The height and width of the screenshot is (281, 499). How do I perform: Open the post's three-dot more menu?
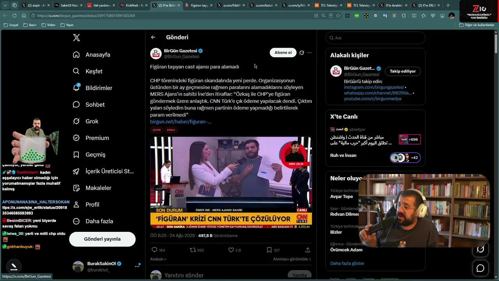click(x=309, y=53)
